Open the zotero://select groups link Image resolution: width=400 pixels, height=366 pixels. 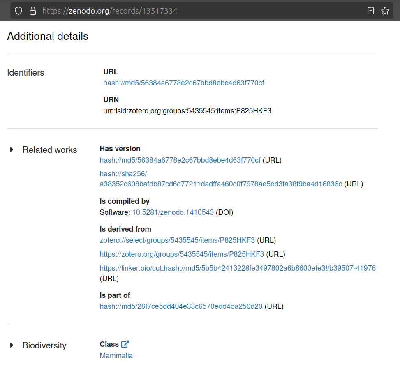177,240
